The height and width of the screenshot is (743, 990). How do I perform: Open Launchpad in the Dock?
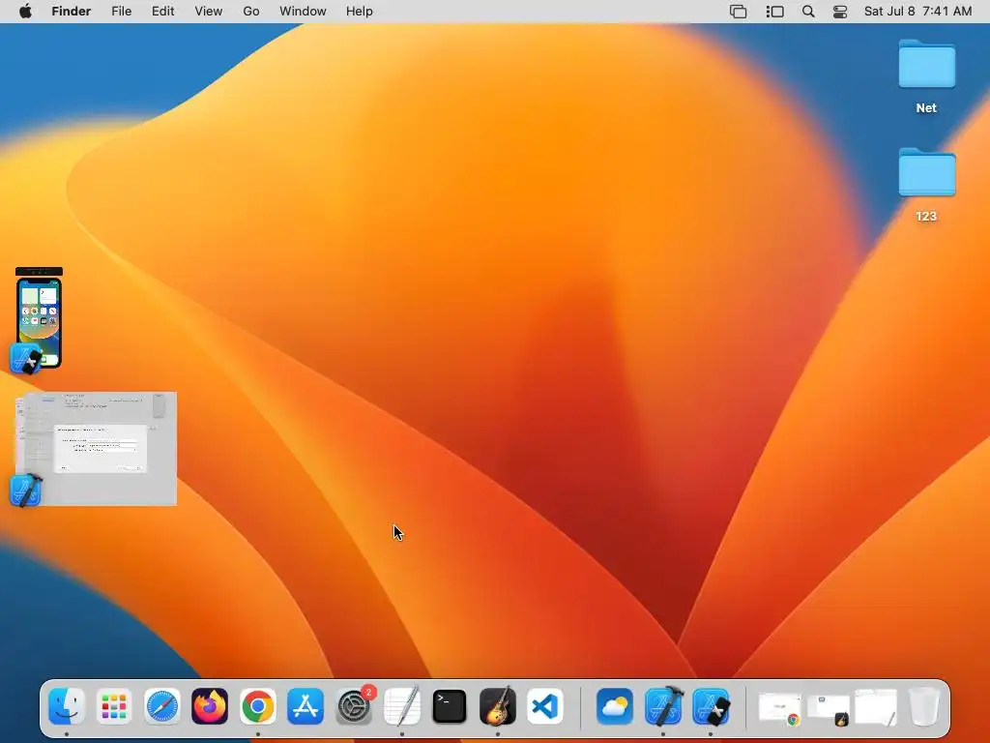(114, 706)
